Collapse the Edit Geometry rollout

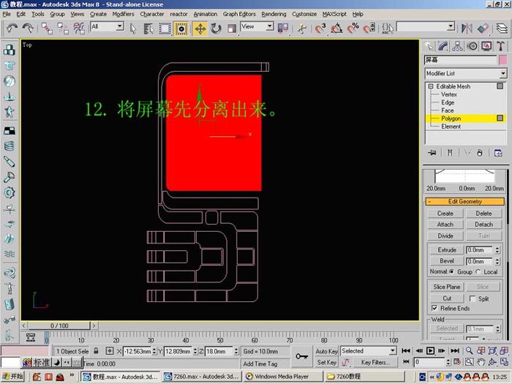coord(465,201)
